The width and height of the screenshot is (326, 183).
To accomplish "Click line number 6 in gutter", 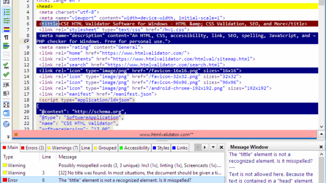I will point(28,24).
